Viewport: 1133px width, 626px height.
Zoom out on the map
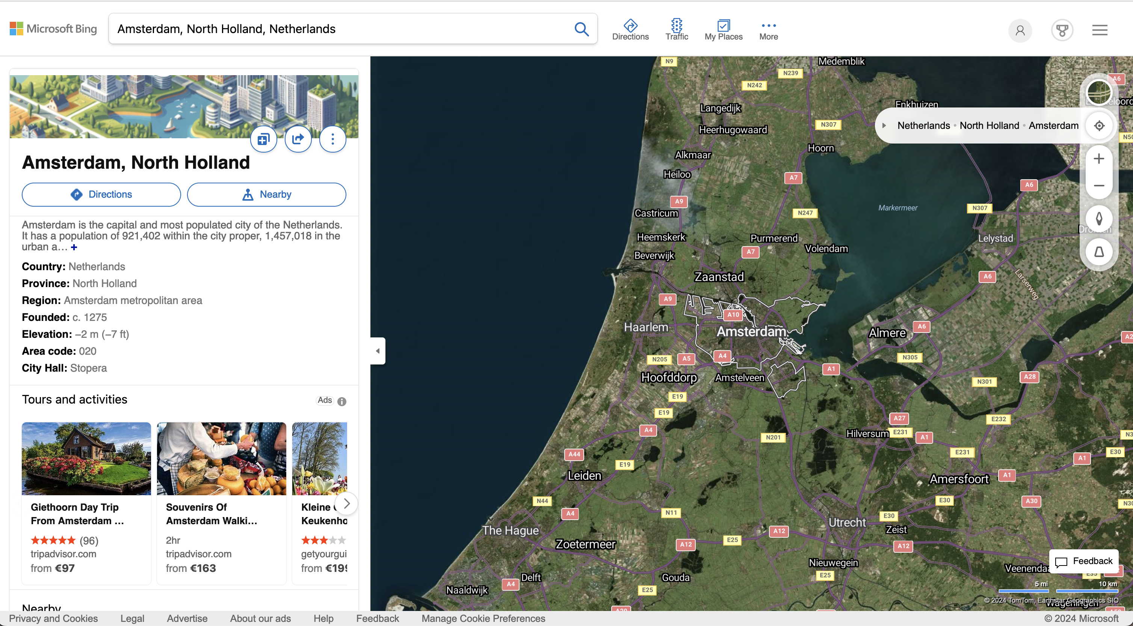pyautogui.click(x=1098, y=186)
